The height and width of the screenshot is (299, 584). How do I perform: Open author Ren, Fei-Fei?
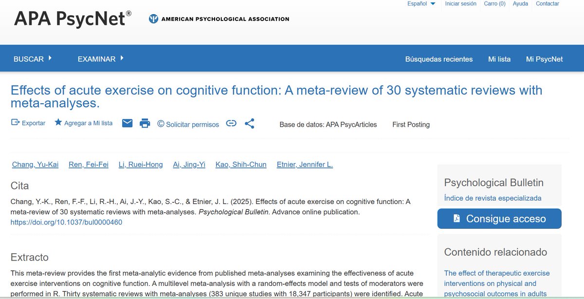pyautogui.click(x=89, y=165)
